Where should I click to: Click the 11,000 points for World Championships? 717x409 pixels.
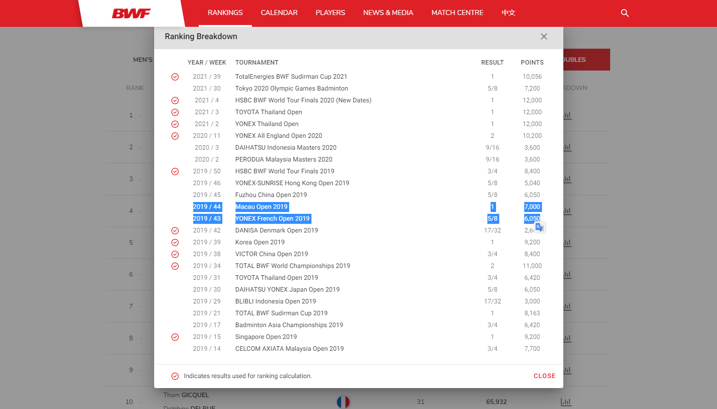[x=532, y=266]
